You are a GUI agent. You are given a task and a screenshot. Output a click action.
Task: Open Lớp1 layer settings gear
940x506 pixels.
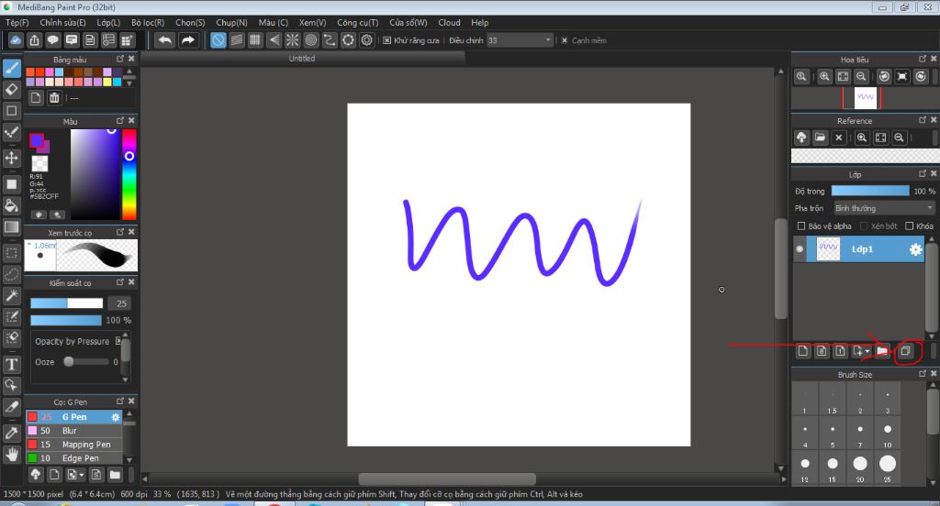pyautogui.click(x=914, y=249)
